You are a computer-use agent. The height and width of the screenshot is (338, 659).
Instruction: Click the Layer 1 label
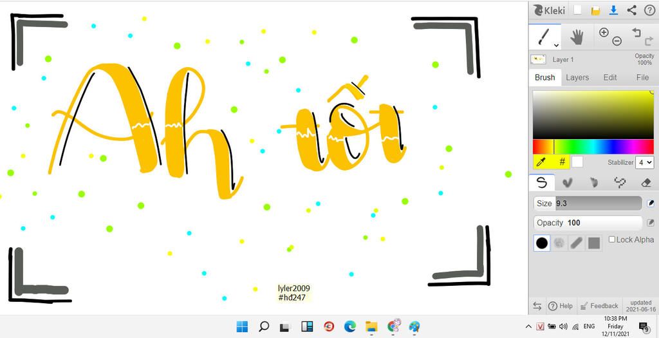coord(562,60)
